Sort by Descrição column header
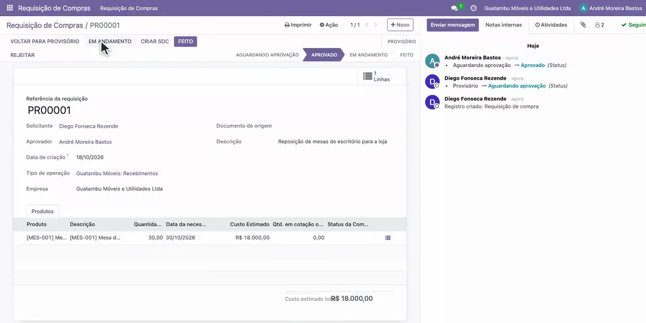Viewport: 646px width, 323px height. click(82, 224)
